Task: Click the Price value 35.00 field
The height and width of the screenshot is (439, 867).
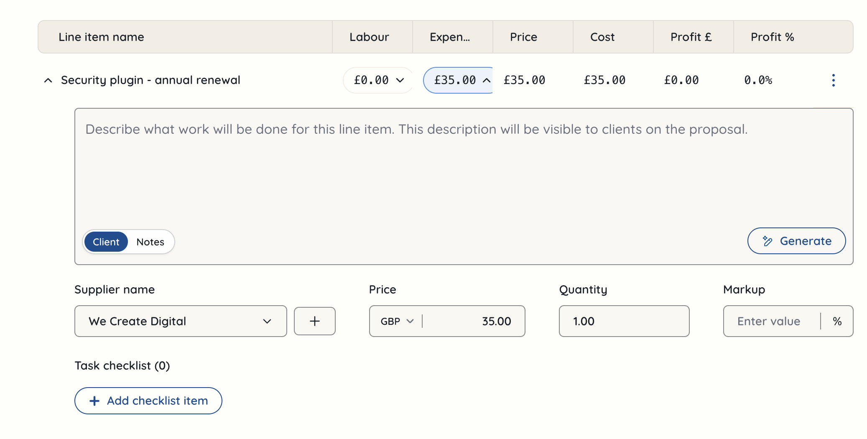Action: pyautogui.click(x=481, y=321)
